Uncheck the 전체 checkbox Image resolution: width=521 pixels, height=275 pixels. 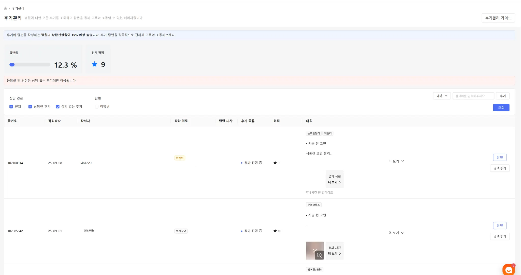click(11, 107)
